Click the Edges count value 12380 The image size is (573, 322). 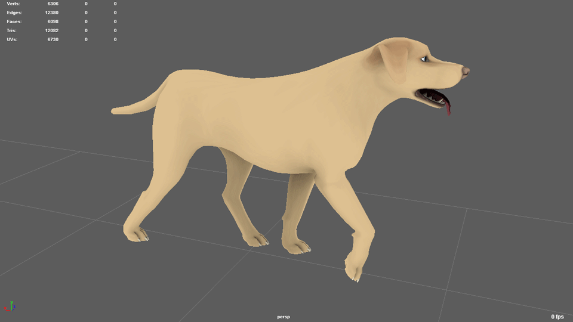tap(51, 13)
